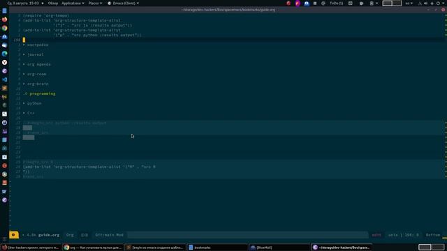The image size is (447, 251).
Task: Switch to second workspace in bottom taskbar
Action: pyautogui.click(x=438, y=248)
